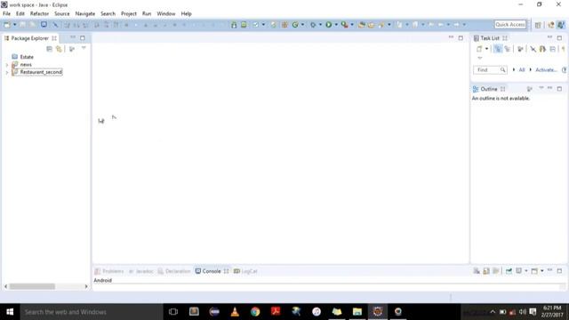Select the Task List tab
Image resolution: width=569 pixels, height=320 pixels.
tap(490, 38)
